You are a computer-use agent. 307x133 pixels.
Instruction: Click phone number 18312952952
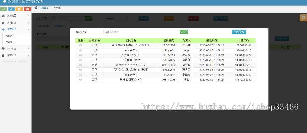(243, 80)
